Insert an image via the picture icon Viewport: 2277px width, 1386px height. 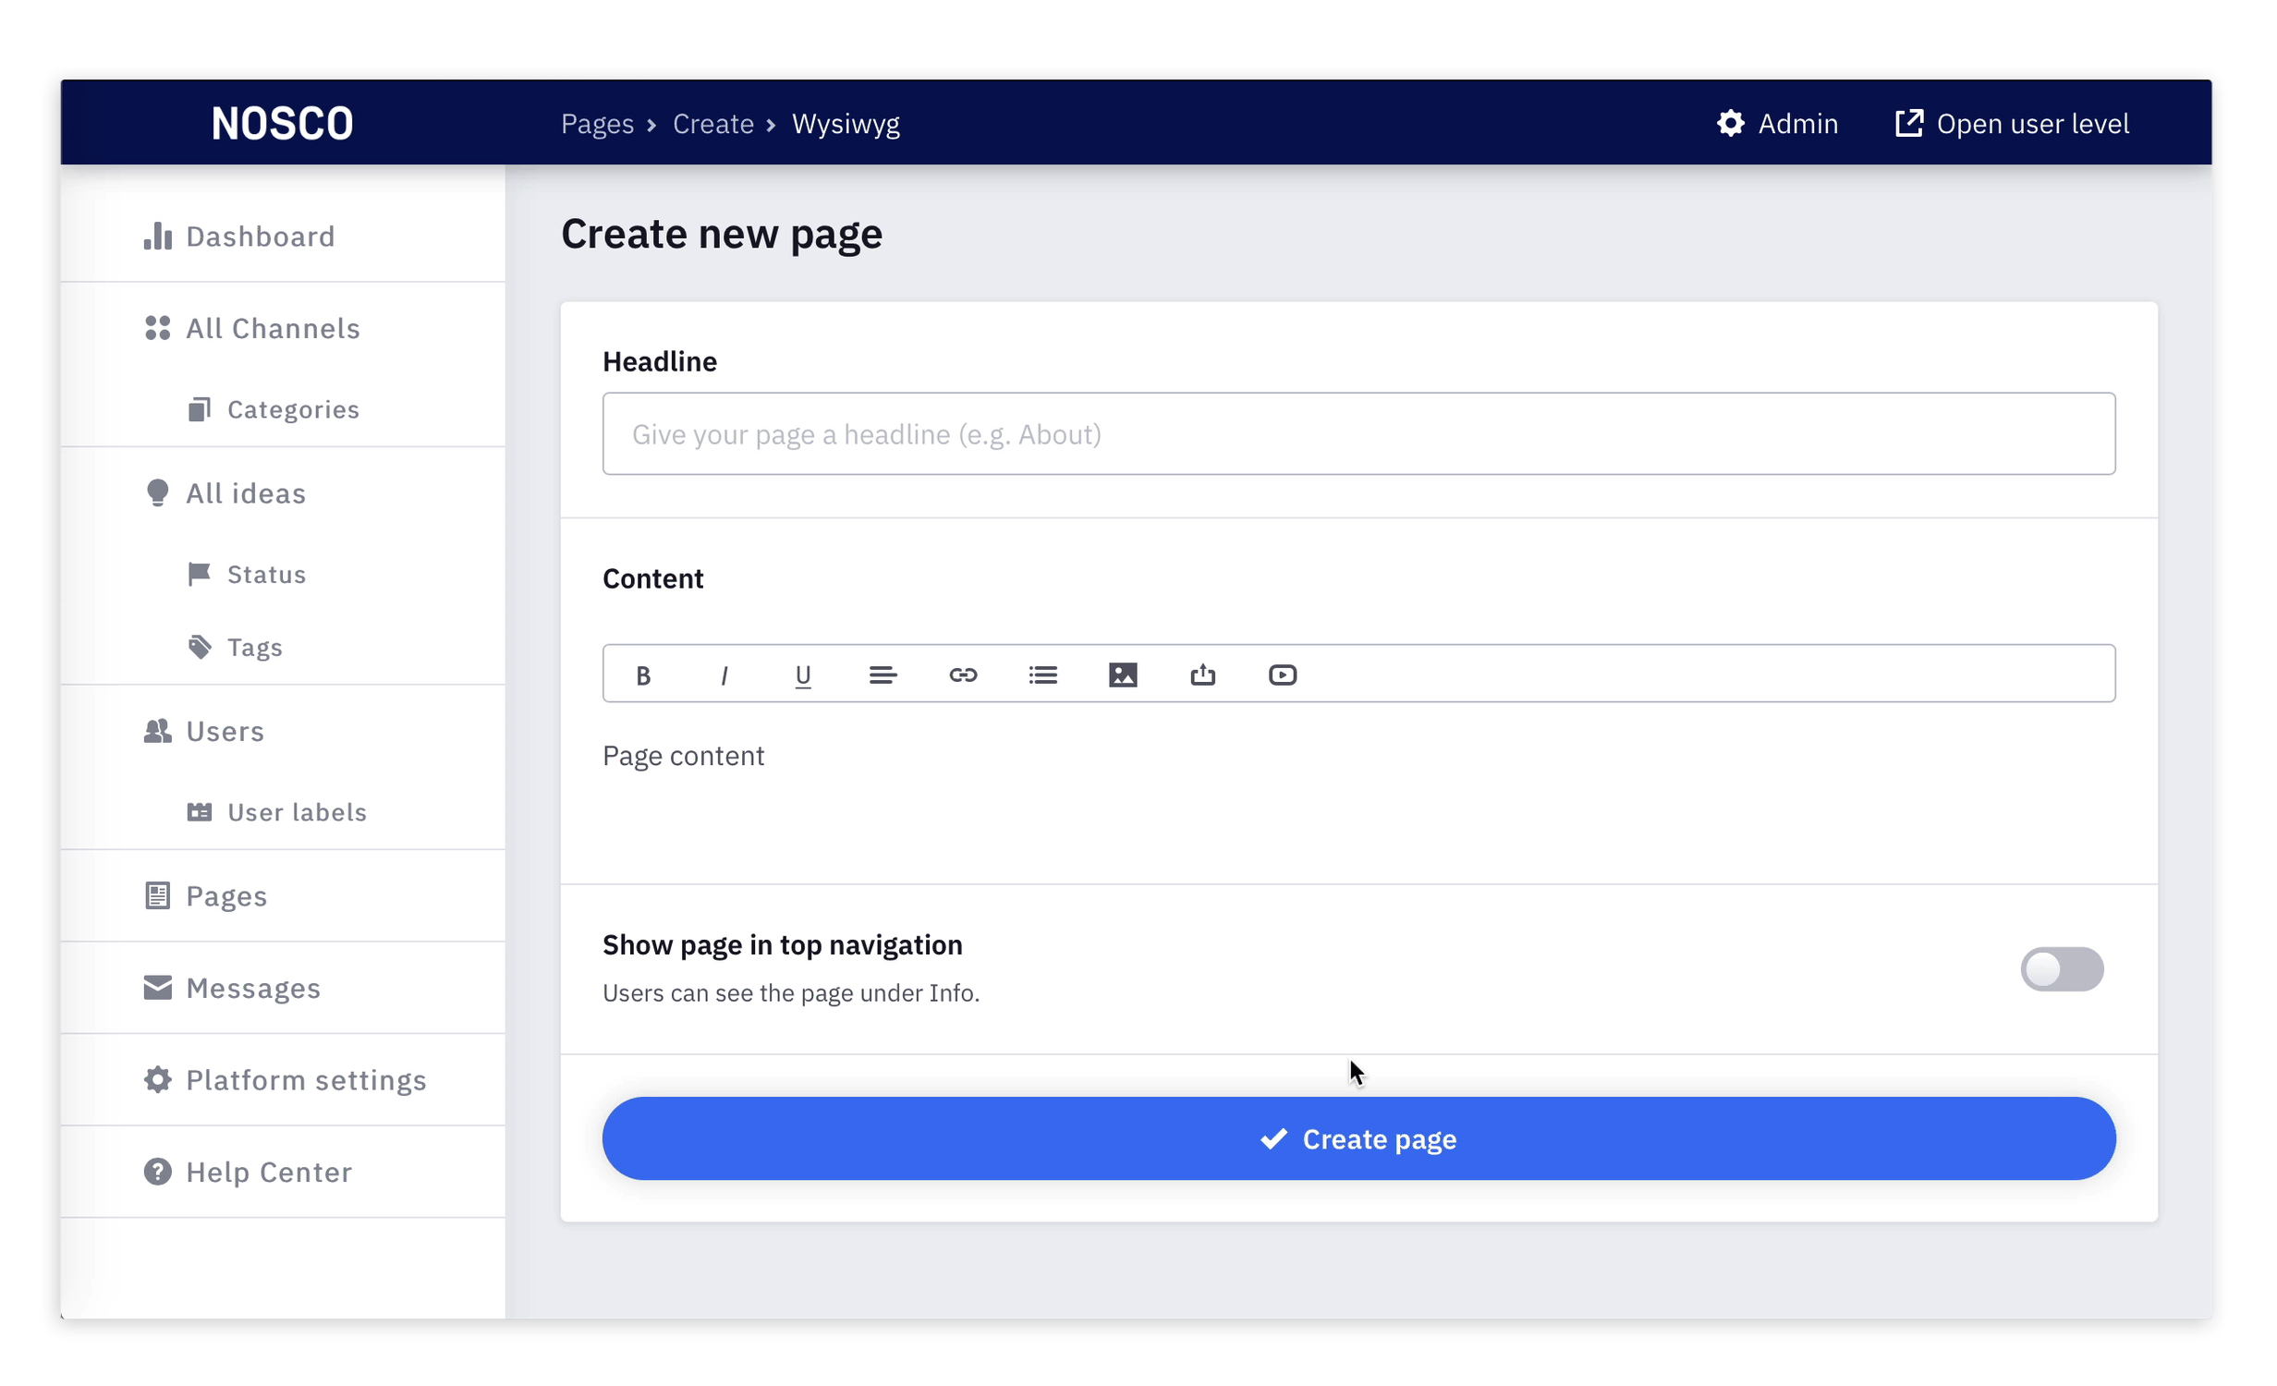pos(1122,675)
